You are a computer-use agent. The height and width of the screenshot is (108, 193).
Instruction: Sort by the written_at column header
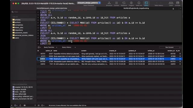point(151,51)
